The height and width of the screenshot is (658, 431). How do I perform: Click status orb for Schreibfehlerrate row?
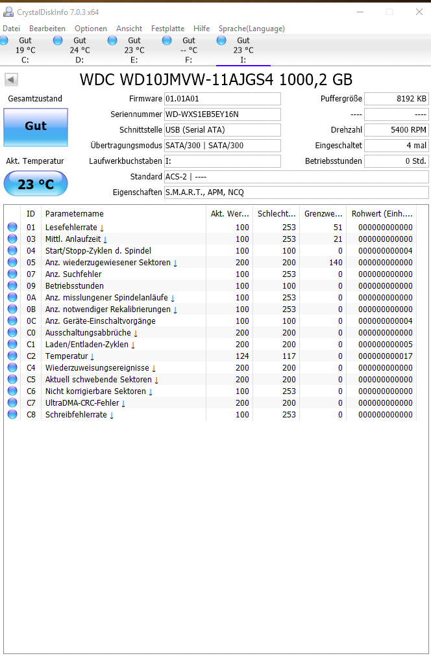pos(12,415)
